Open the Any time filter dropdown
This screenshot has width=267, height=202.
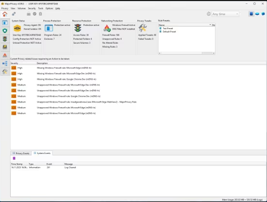(225, 14)
